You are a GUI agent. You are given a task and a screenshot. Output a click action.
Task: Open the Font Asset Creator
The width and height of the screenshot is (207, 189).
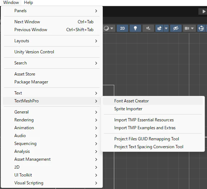[153, 101]
